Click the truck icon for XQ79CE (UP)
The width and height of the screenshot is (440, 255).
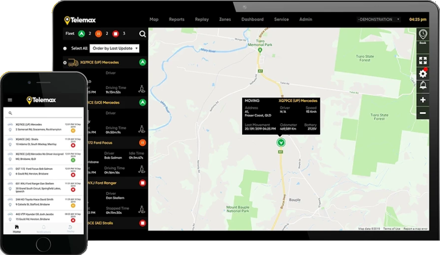[73, 62]
